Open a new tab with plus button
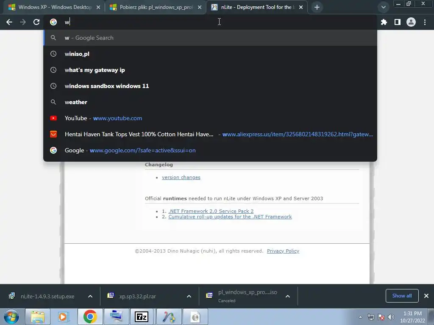The width and height of the screenshot is (434, 325). pos(317,7)
